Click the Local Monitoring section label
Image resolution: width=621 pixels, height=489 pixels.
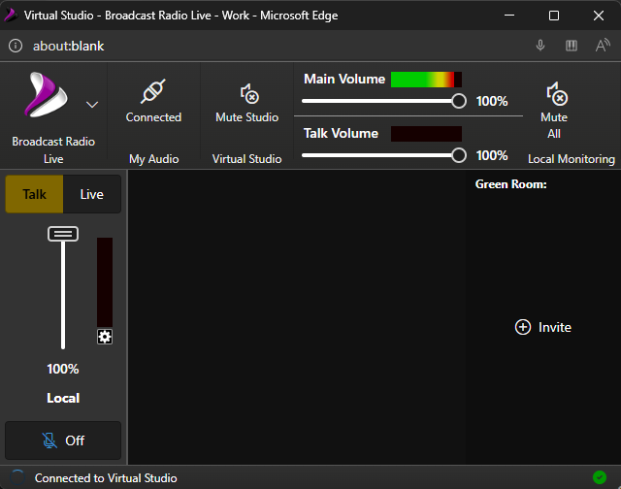[572, 159]
